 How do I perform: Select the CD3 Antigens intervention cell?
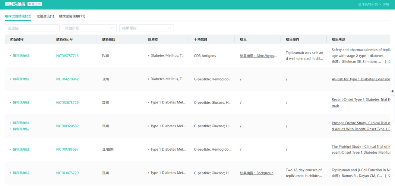tap(205, 56)
